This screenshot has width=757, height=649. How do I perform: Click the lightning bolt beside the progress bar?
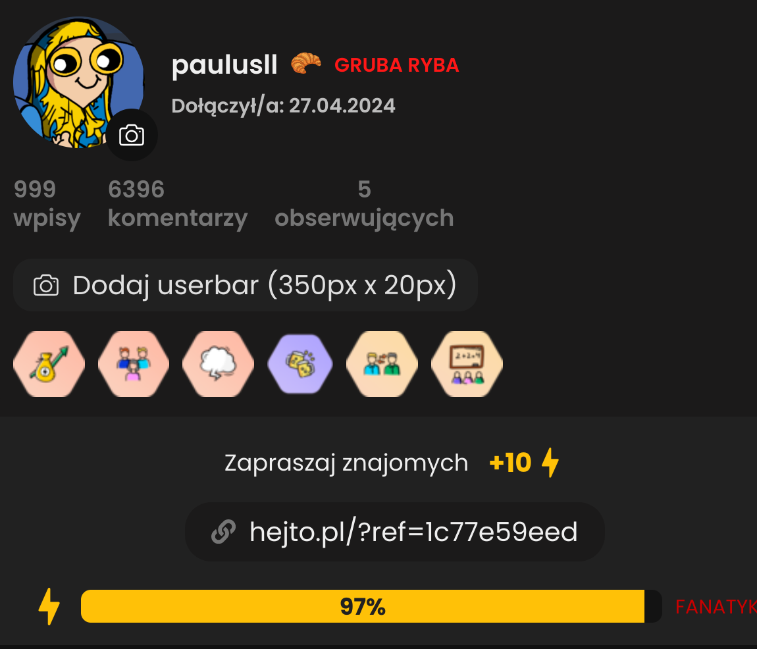49,606
